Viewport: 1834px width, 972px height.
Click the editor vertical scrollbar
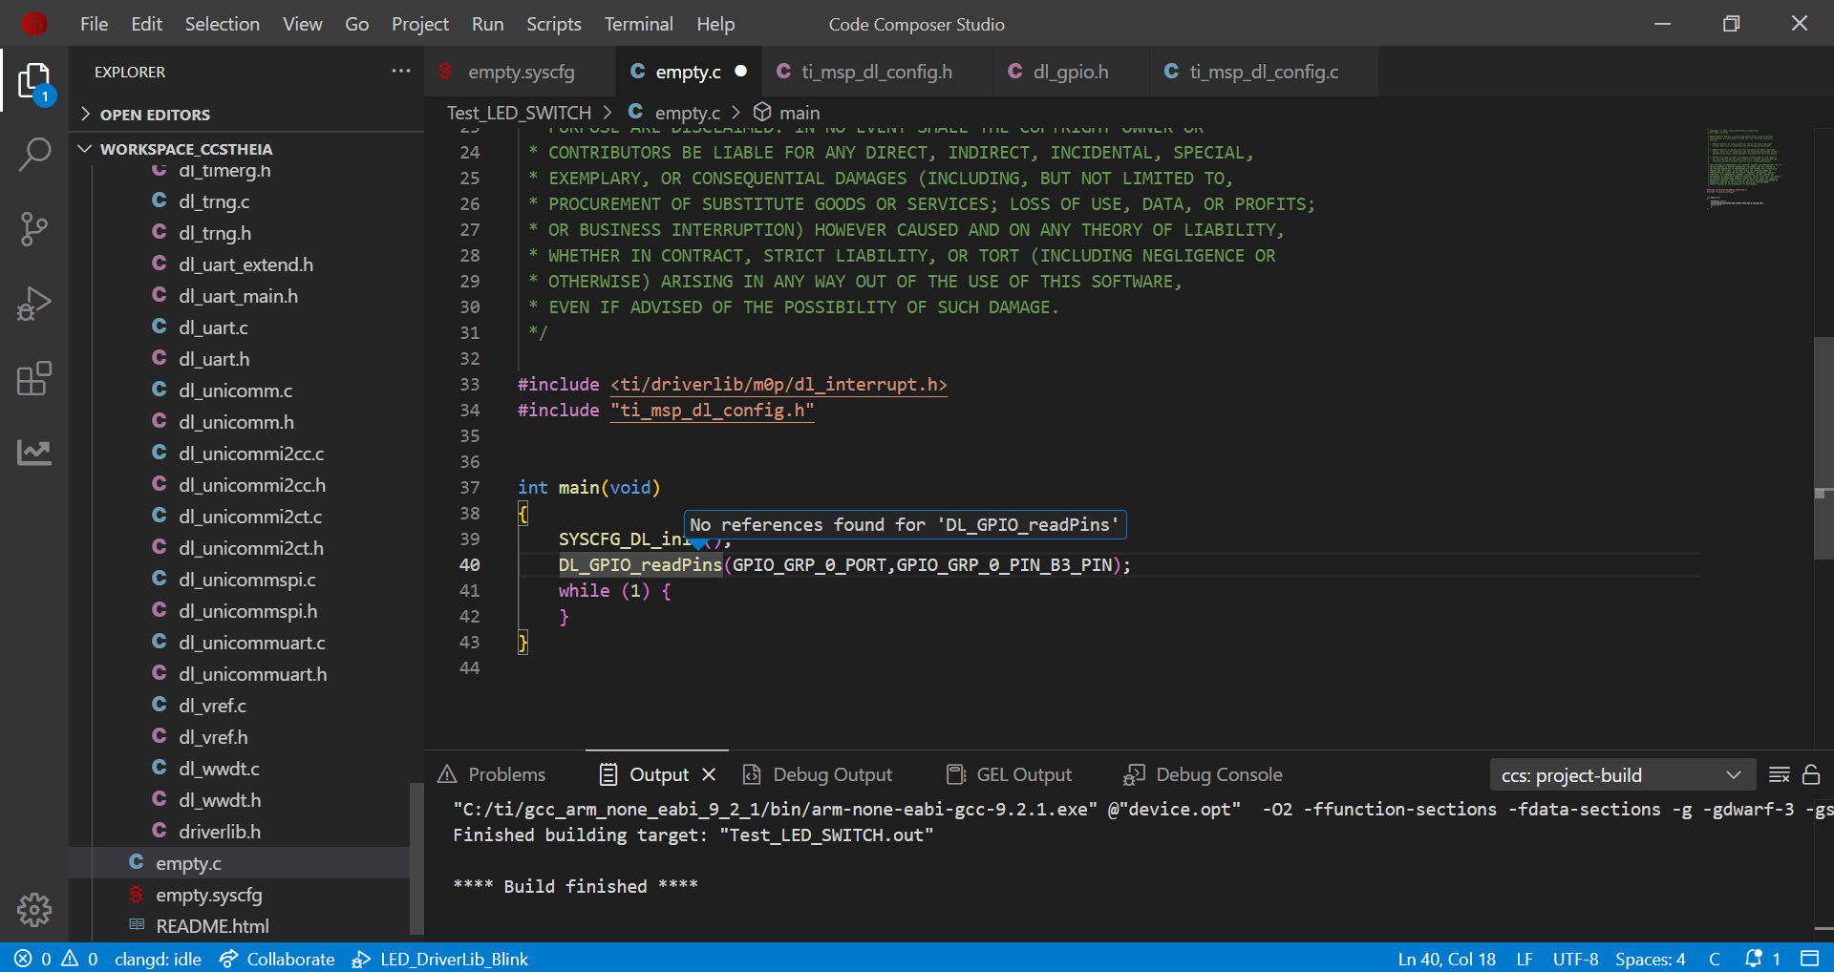click(x=1823, y=448)
